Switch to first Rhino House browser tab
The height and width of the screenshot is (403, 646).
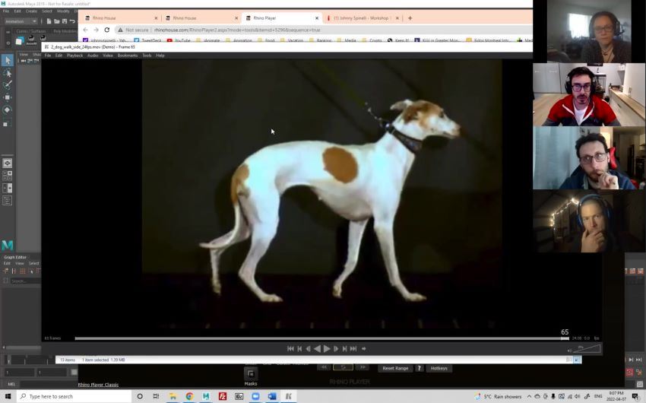tap(119, 18)
